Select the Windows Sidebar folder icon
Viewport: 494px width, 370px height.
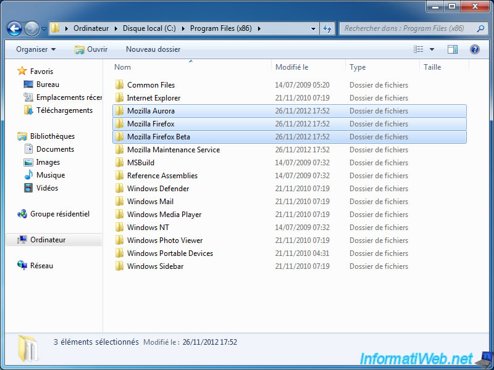[119, 266]
